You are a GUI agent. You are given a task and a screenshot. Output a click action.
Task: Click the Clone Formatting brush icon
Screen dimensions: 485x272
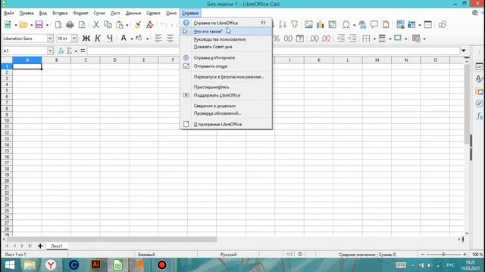click(138, 25)
